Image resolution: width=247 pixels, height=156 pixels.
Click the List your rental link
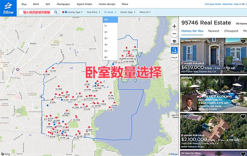(x=213, y=4)
